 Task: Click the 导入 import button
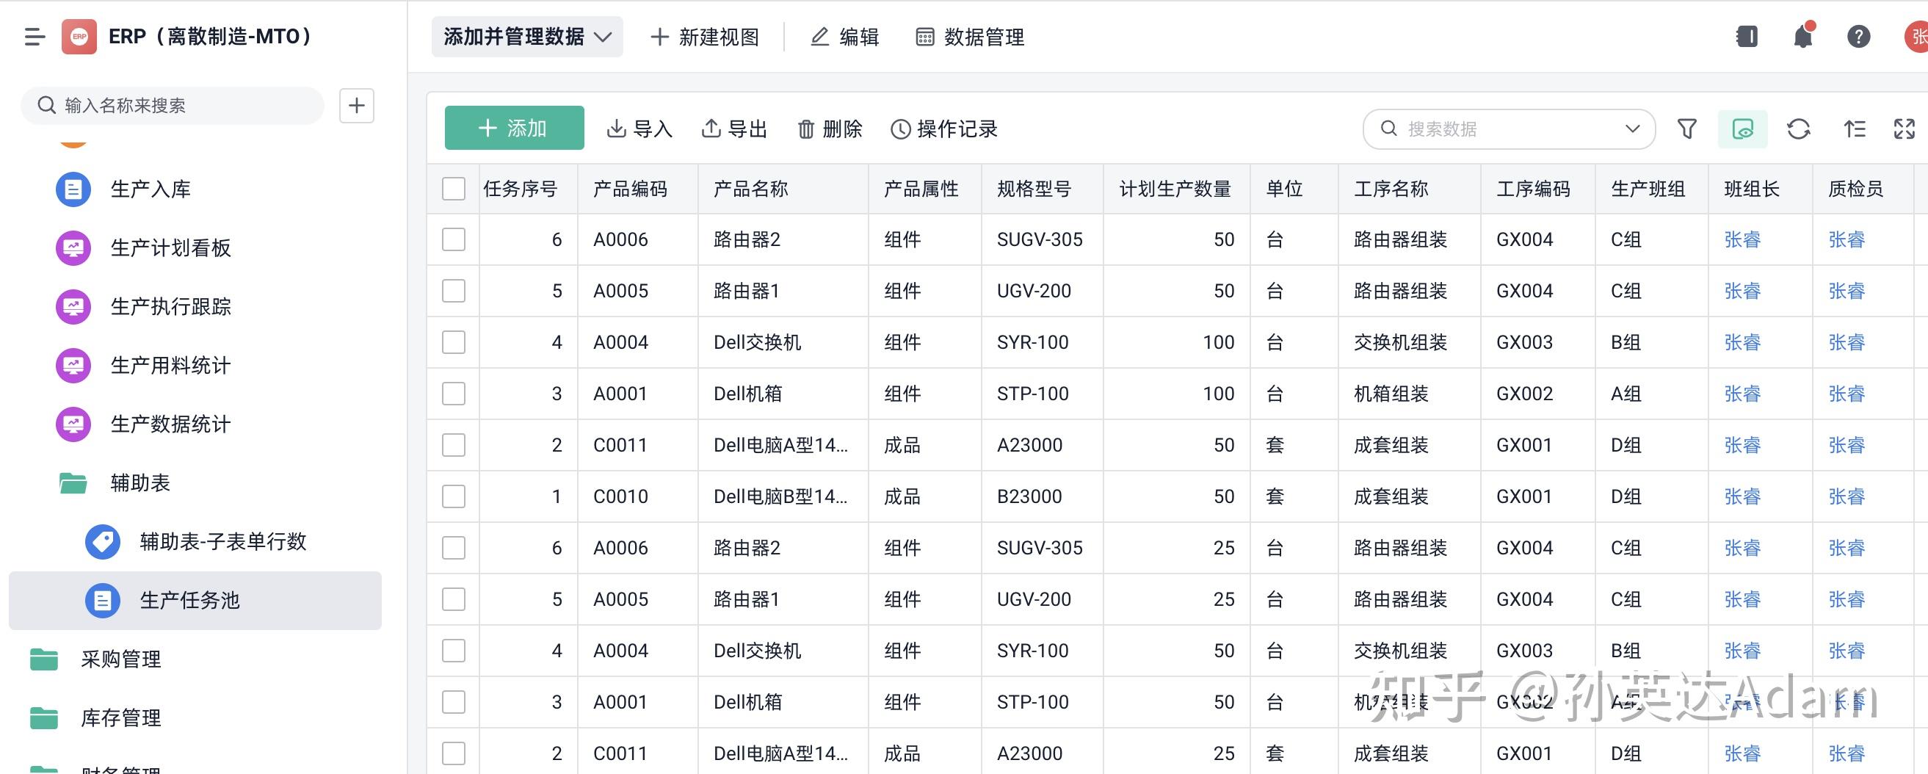(x=639, y=129)
